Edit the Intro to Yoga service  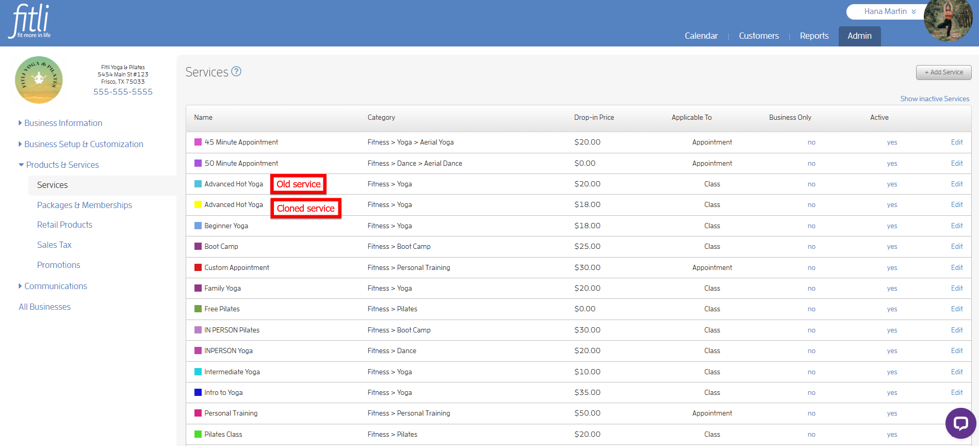(957, 392)
